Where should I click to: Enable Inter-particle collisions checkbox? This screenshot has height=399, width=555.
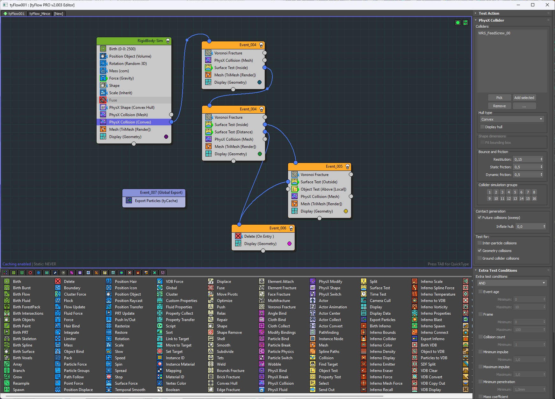(x=479, y=243)
